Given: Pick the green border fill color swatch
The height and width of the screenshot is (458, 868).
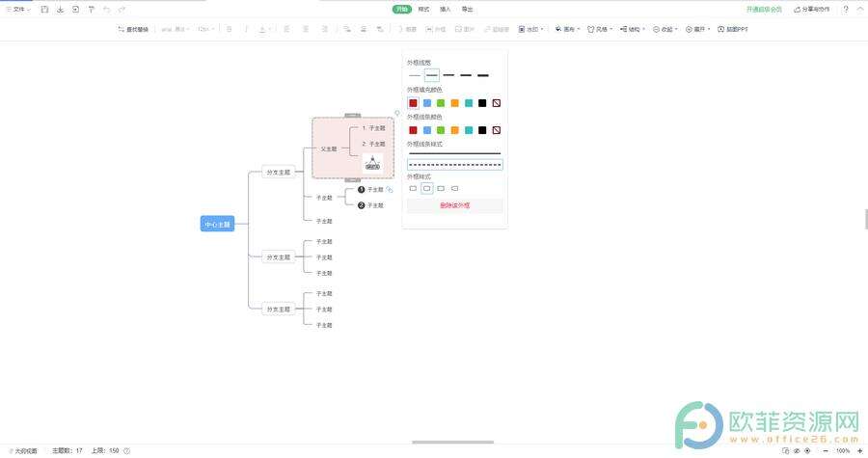Looking at the screenshot, I should 441,103.
